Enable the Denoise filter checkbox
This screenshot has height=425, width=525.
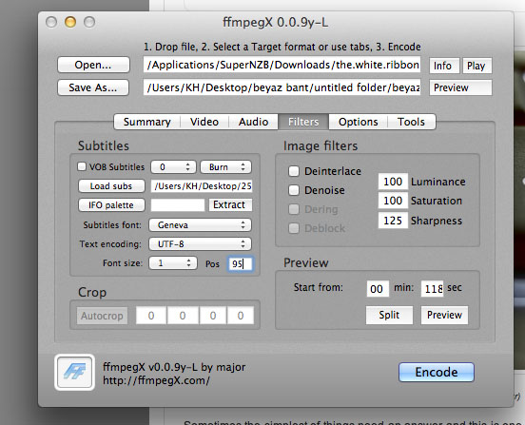(x=294, y=190)
